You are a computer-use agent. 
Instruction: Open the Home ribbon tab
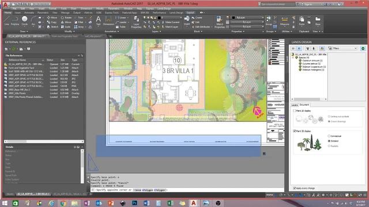coord(7,13)
